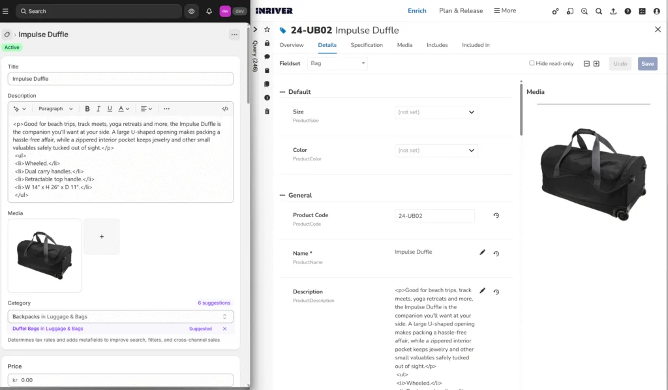Select the in-app help question mark icon
This screenshot has height=390, width=668.
pos(628,11)
